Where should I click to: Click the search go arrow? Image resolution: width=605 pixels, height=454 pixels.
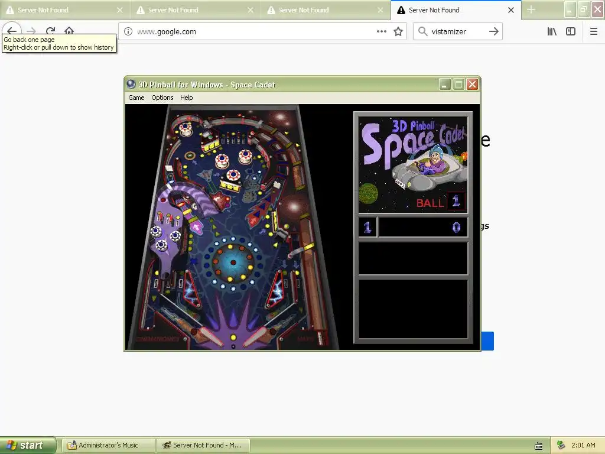click(494, 32)
